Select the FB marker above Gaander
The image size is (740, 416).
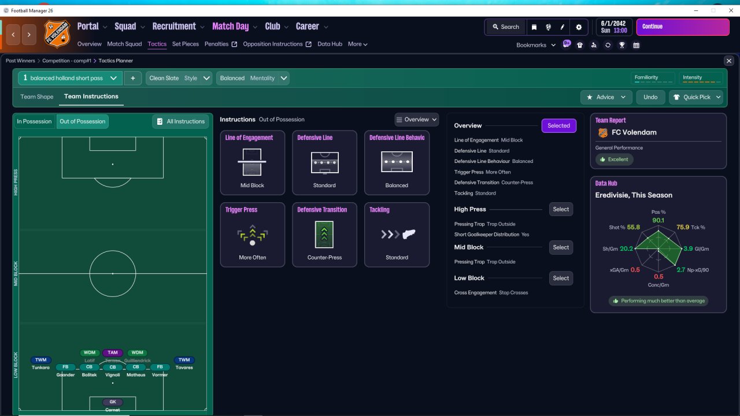click(x=65, y=367)
